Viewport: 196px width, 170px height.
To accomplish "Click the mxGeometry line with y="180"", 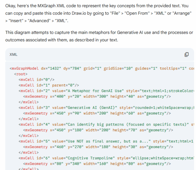I will coord(98,130).
